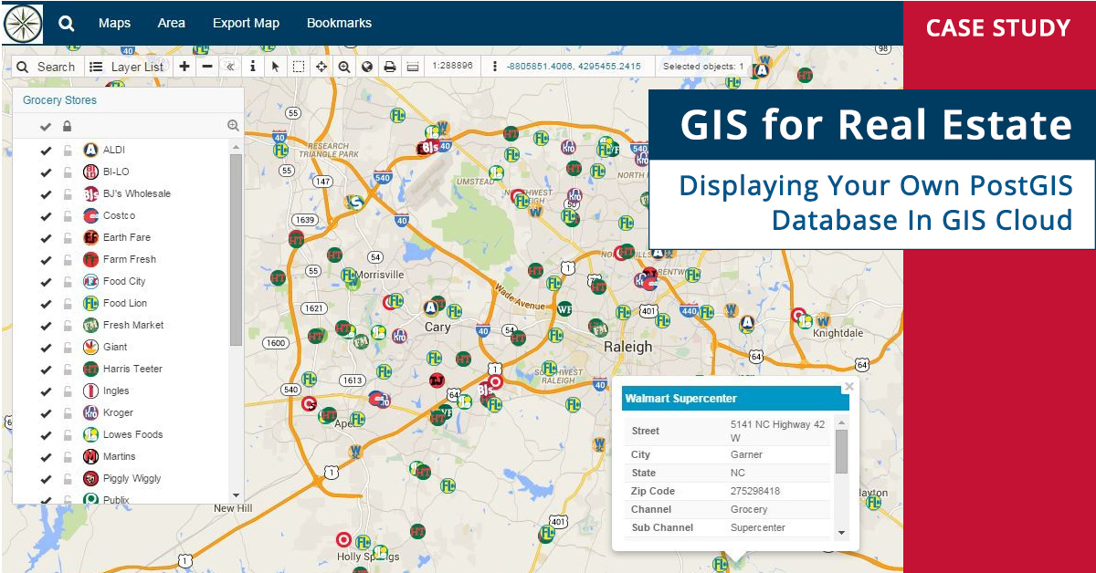Click the Search button in the map toolbar
1096x573 pixels.
[x=47, y=67]
